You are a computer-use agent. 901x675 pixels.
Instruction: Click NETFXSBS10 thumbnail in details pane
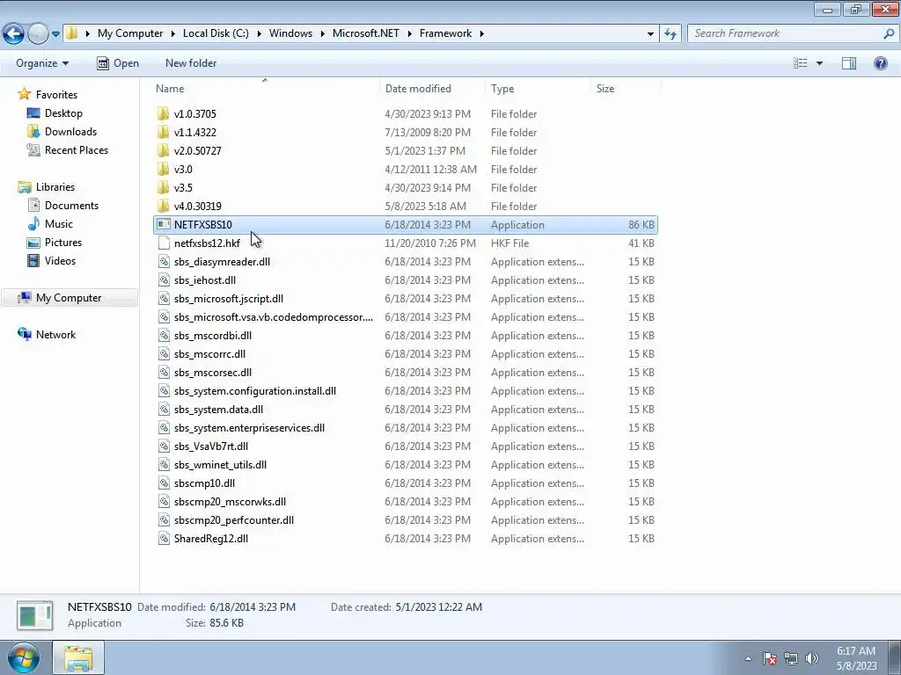[35, 615]
